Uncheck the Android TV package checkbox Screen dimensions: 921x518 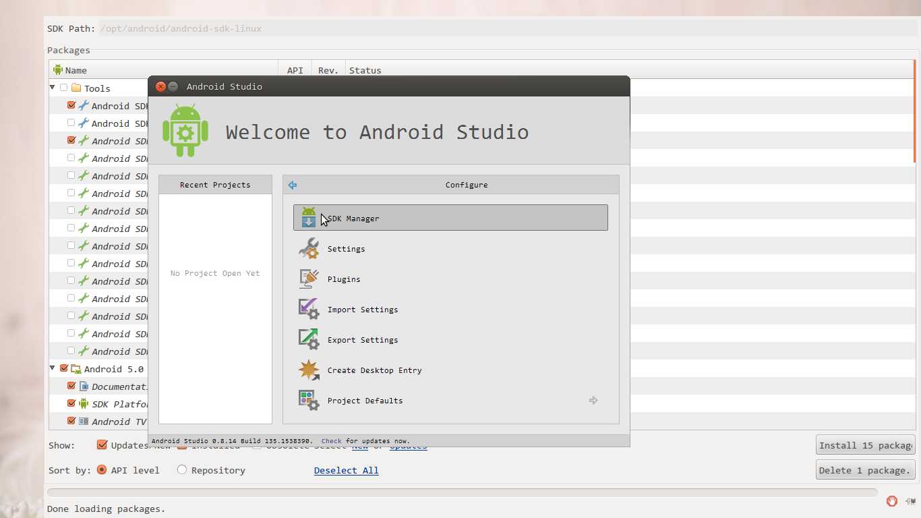click(x=71, y=421)
